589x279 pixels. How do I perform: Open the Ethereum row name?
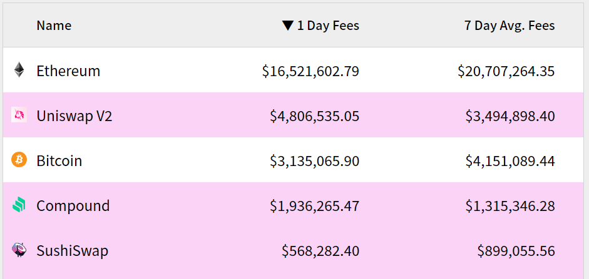[x=68, y=71]
